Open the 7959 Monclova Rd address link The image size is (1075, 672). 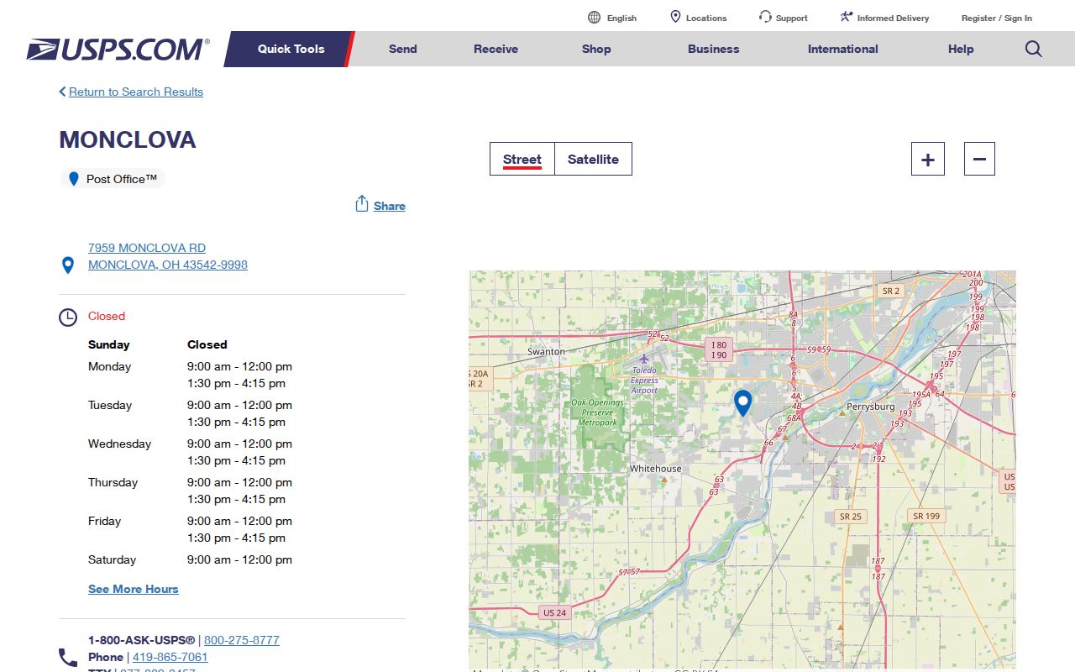(168, 256)
